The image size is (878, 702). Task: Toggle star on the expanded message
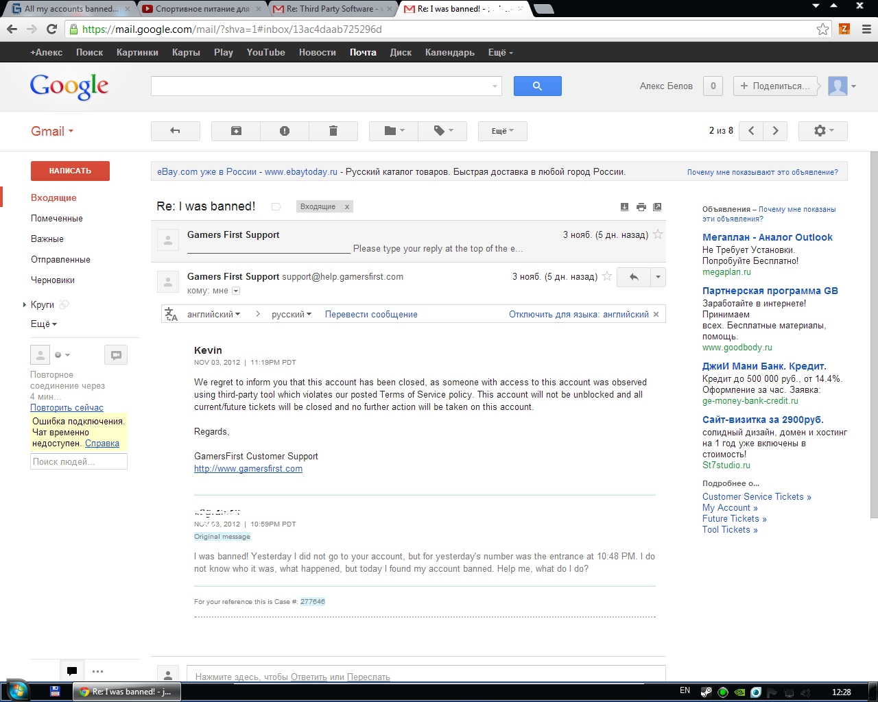click(x=607, y=276)
